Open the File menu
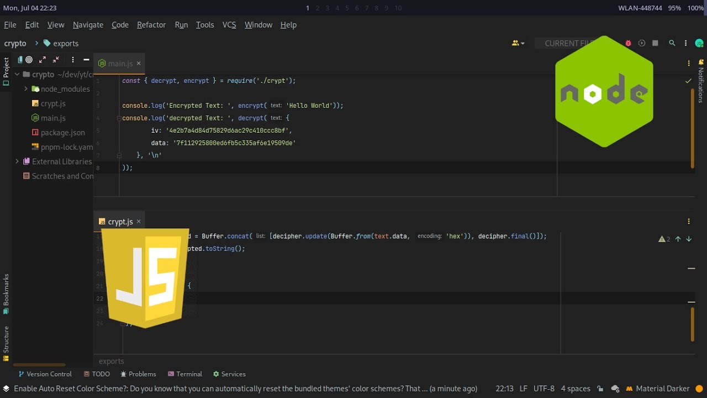707x398 pixels. (x=10, y=25)
